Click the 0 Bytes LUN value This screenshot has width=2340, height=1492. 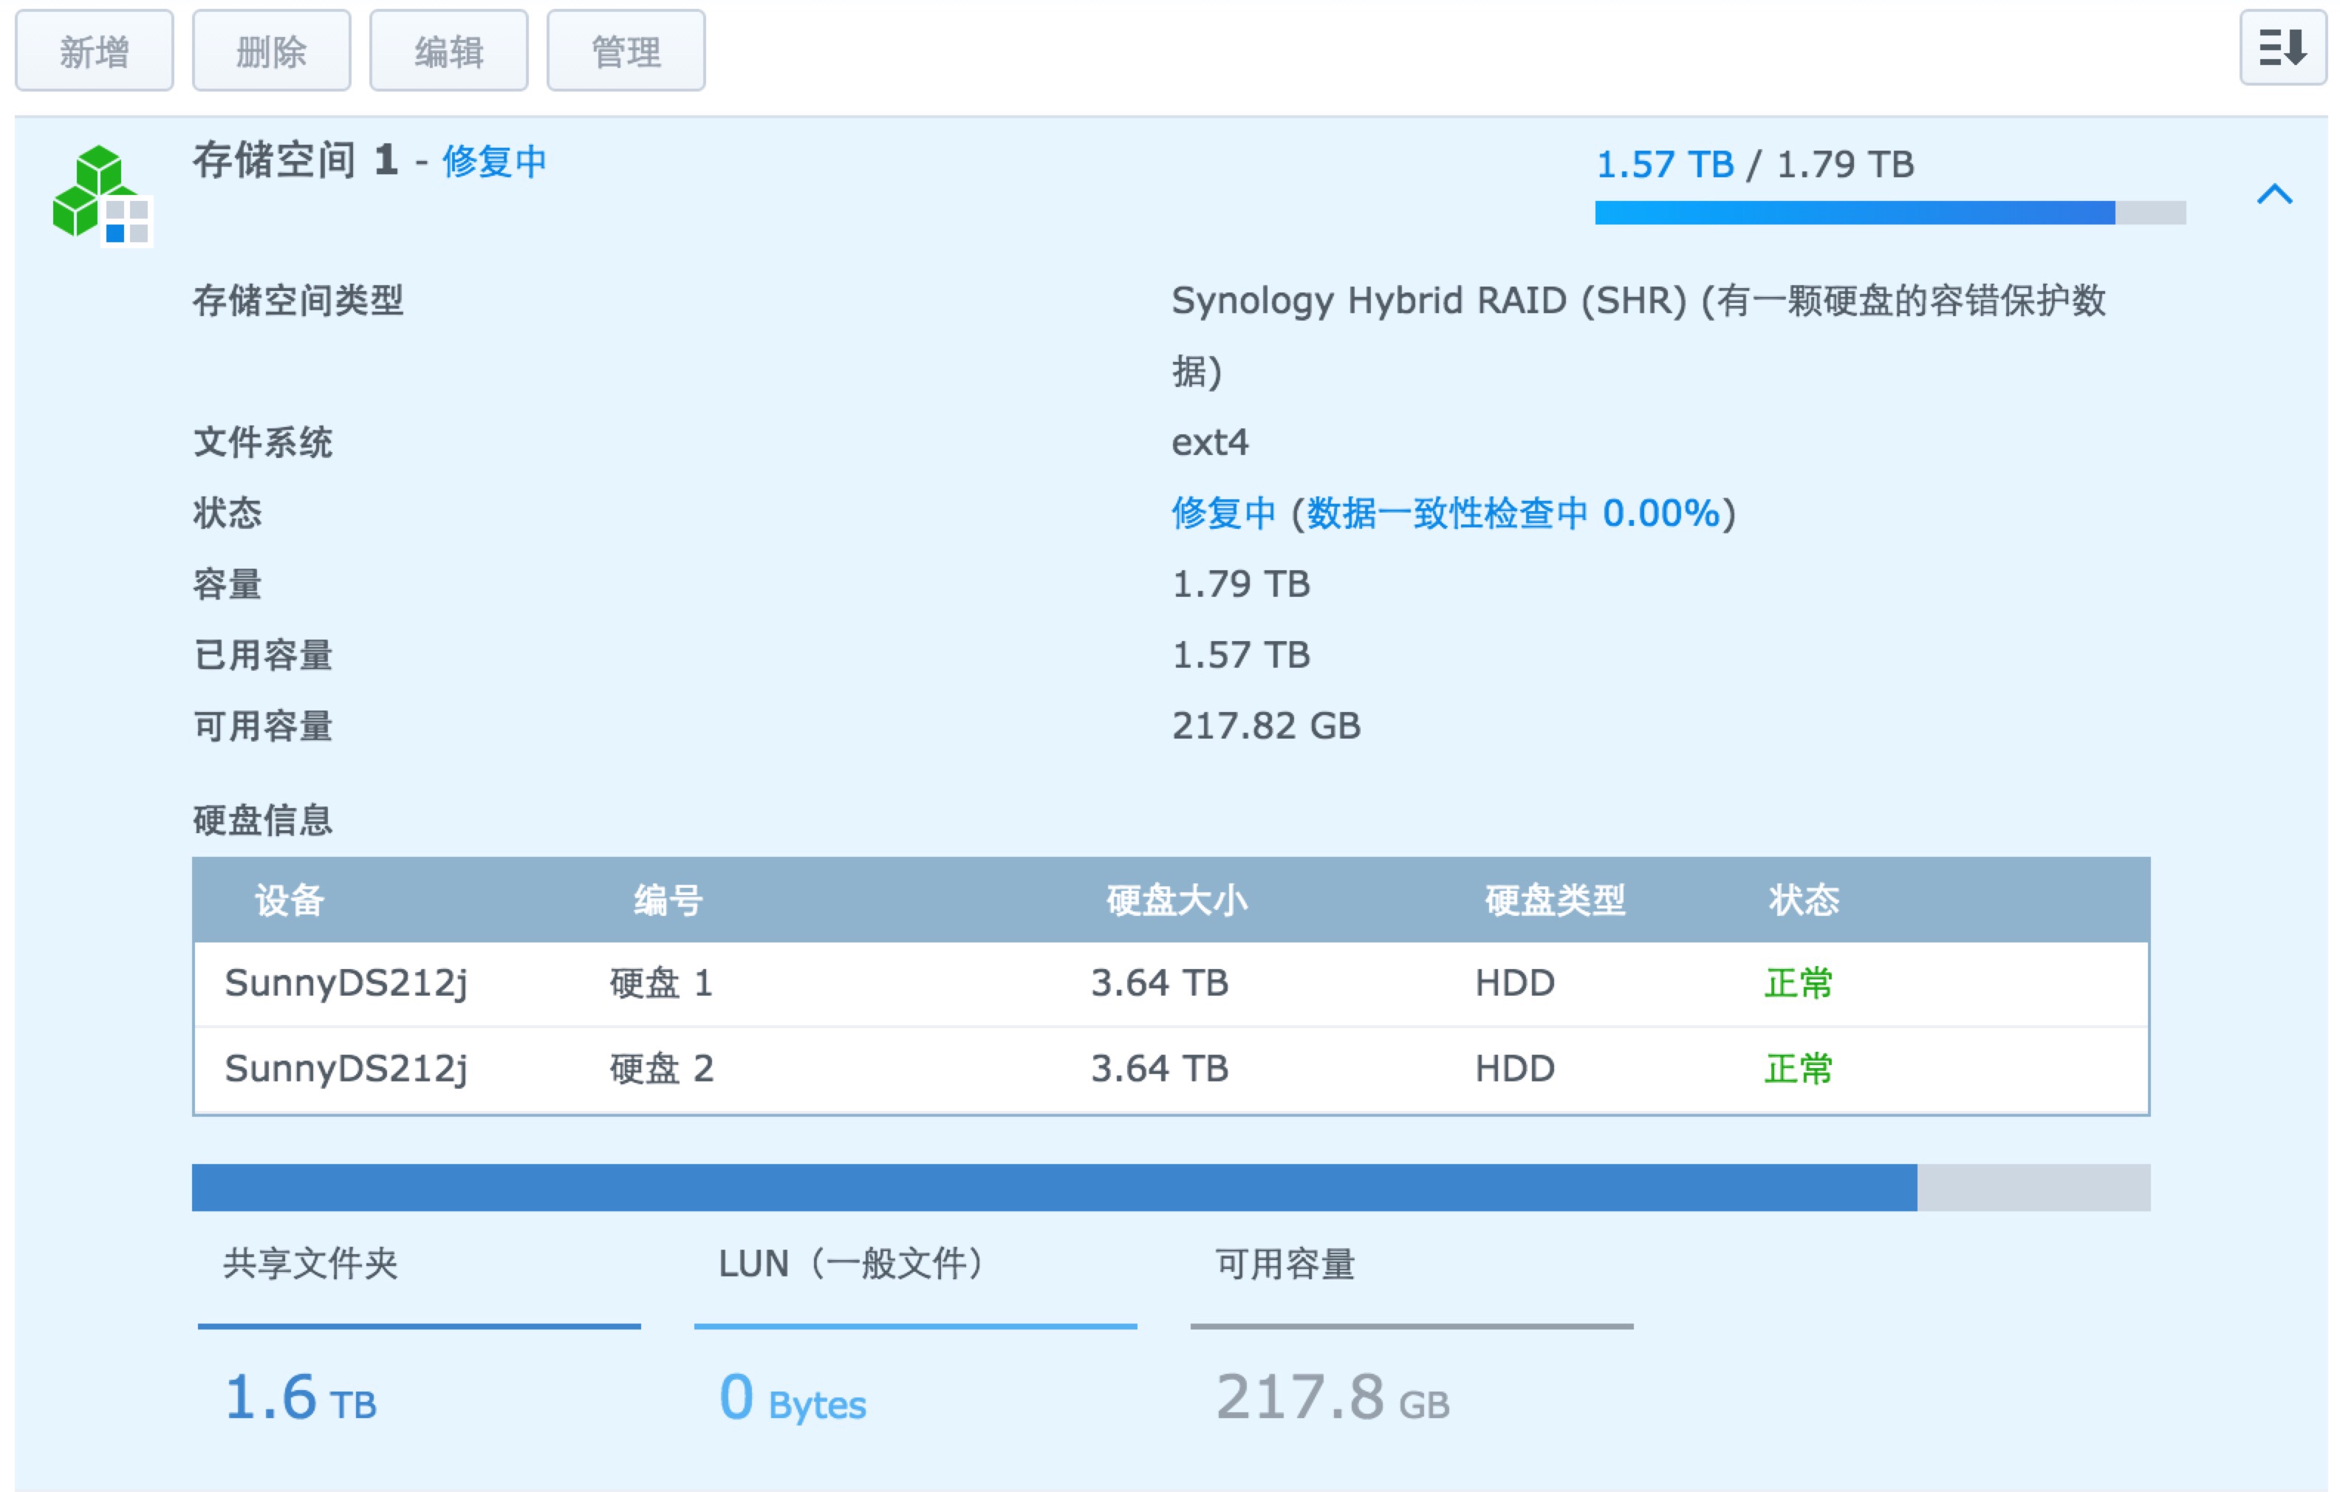coord(792,1397)
